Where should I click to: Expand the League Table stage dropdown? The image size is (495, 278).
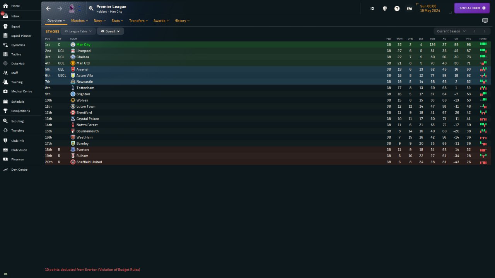(x=78, y=31)
